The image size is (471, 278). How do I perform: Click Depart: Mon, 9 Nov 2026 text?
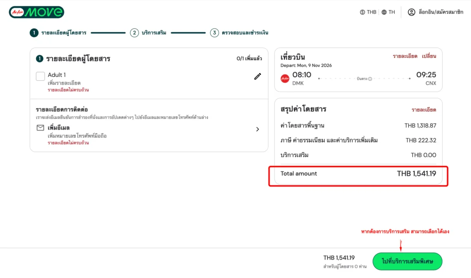306,65
